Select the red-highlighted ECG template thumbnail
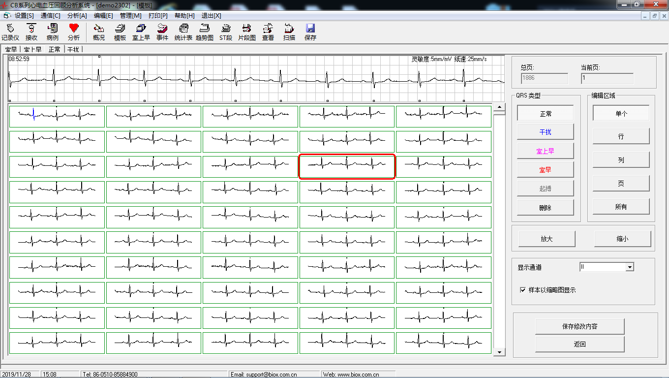The width and height of the screenshot is (669, 378). pyautogui.click(x=347, y=166)
